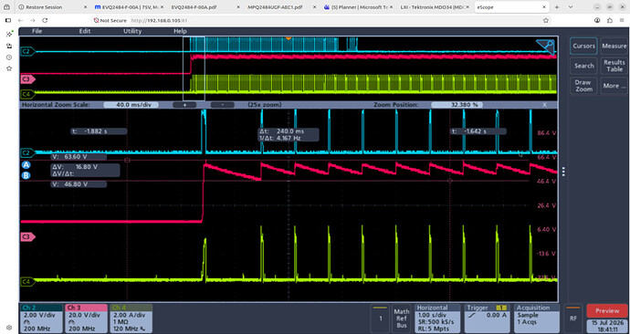Image resolution: width=630 pixels, height=334 pixels.
Task: Click the Measure button
Action: point(614,47)
